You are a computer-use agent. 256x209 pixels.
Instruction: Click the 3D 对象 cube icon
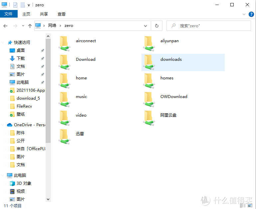(x=12, y=183)
